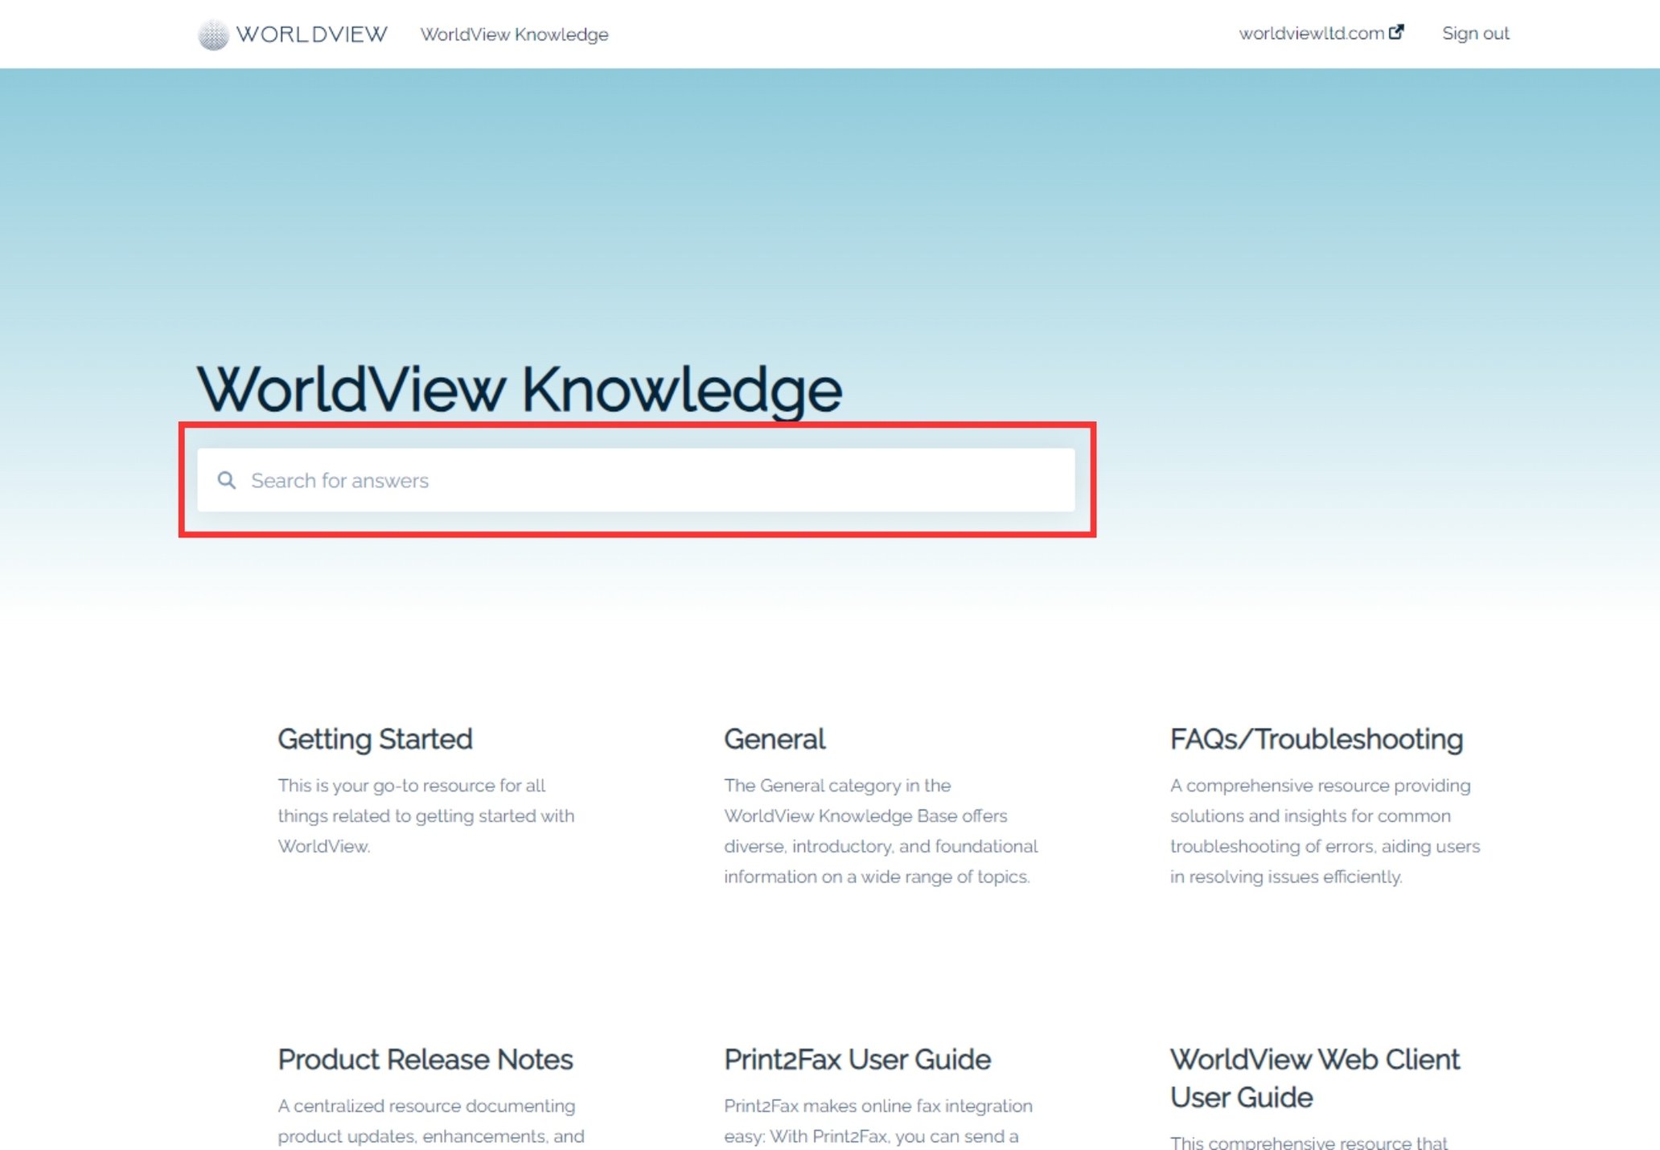
Task: Open the FAQs/Troubleshooting category
Action: (x=1316, y=739)
